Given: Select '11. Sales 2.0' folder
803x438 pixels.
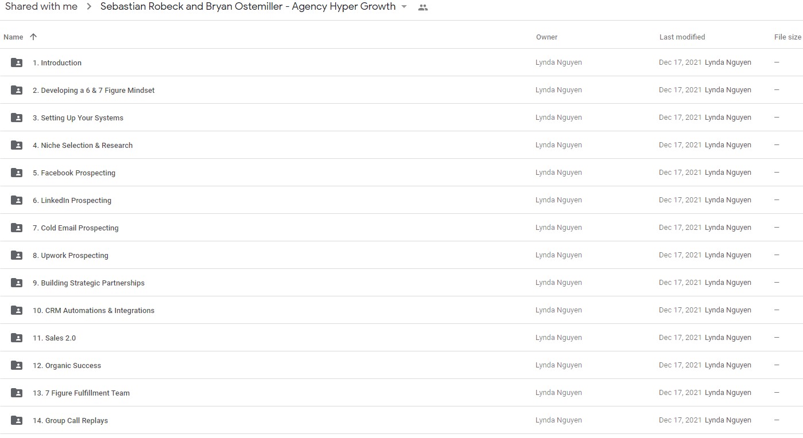Looking at the screenshot, I should point(54,338).
